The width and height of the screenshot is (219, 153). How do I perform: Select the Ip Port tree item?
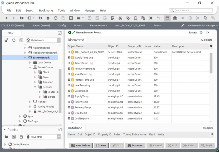tap(51, 97)
